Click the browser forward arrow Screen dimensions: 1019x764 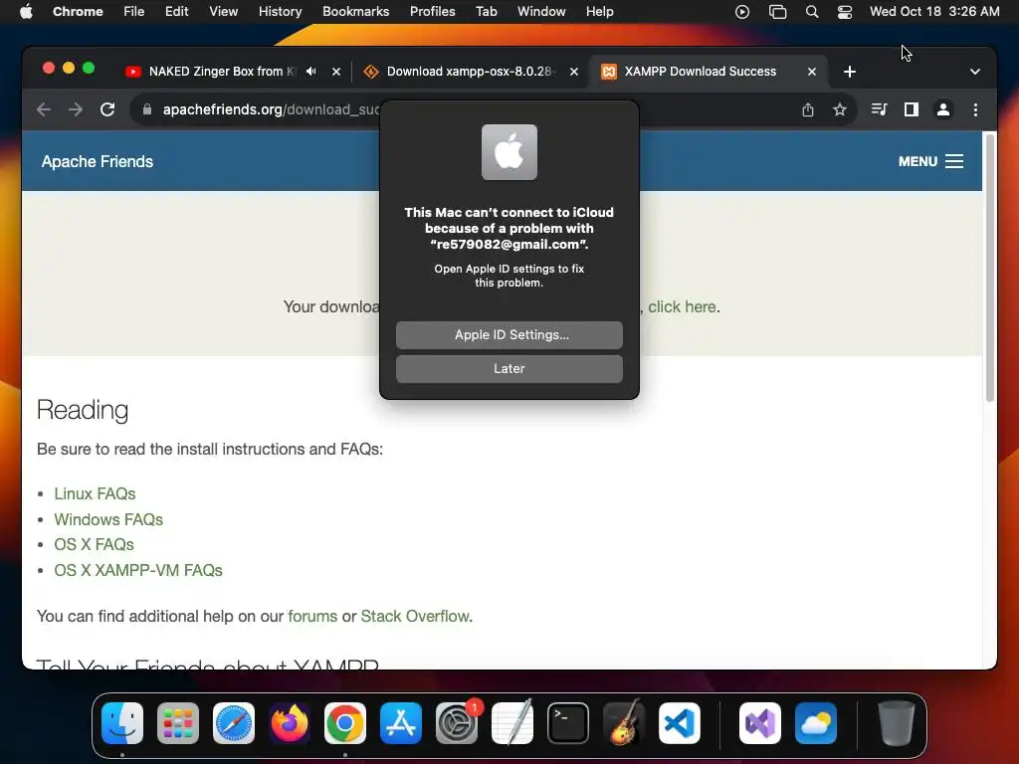tap(76, 109)
